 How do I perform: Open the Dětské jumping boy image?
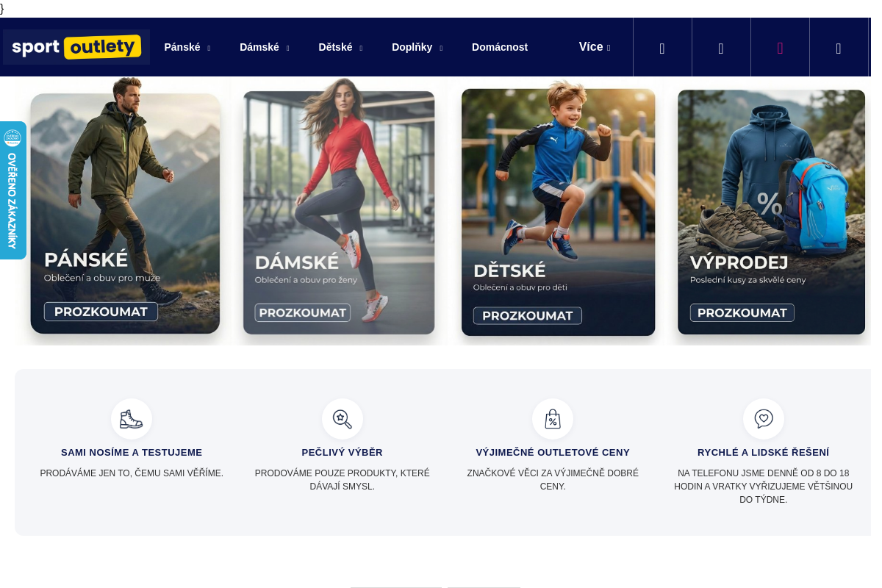point(558,212)
